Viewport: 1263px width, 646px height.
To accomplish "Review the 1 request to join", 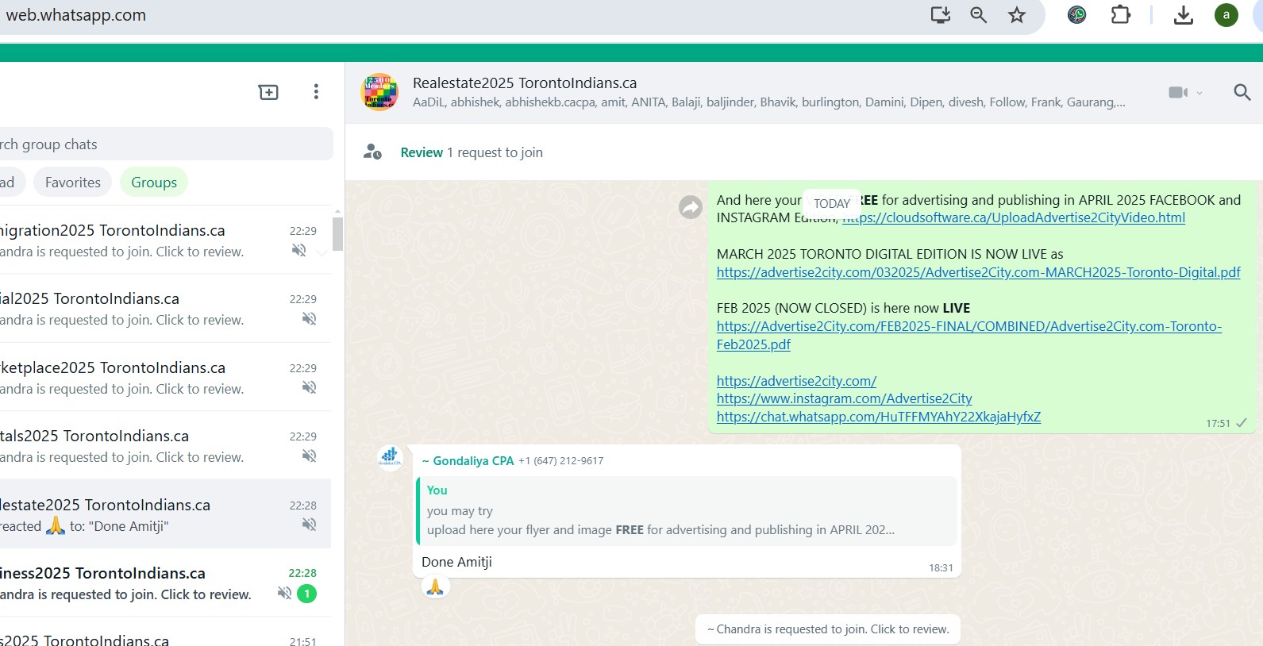I will 422,152.
